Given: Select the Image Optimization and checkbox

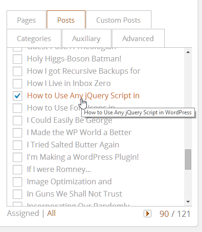Looking at the screenshot, I should 17,182.
